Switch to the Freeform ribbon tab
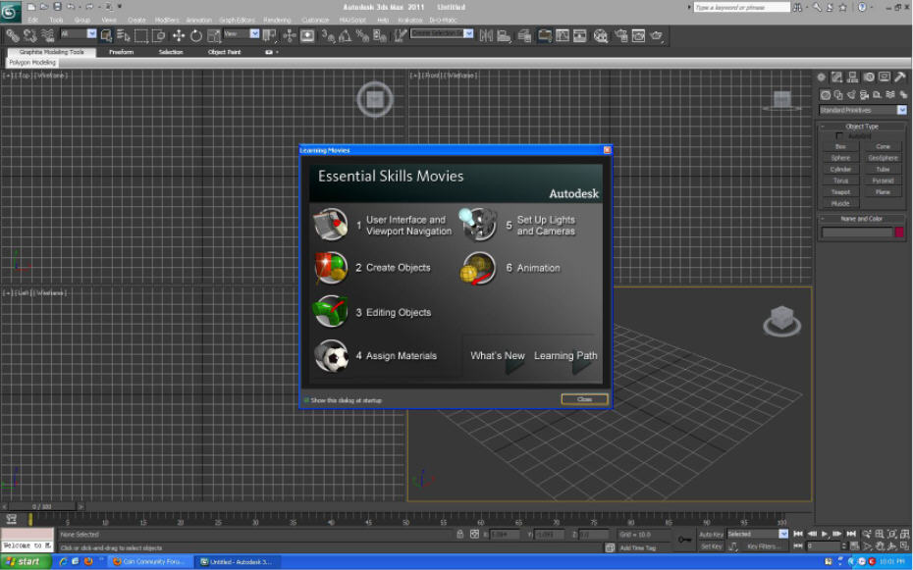 click(x=121, y=52)
